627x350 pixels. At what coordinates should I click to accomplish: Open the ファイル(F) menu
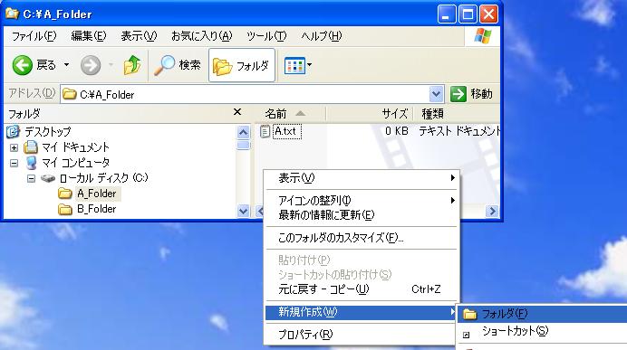34,36
